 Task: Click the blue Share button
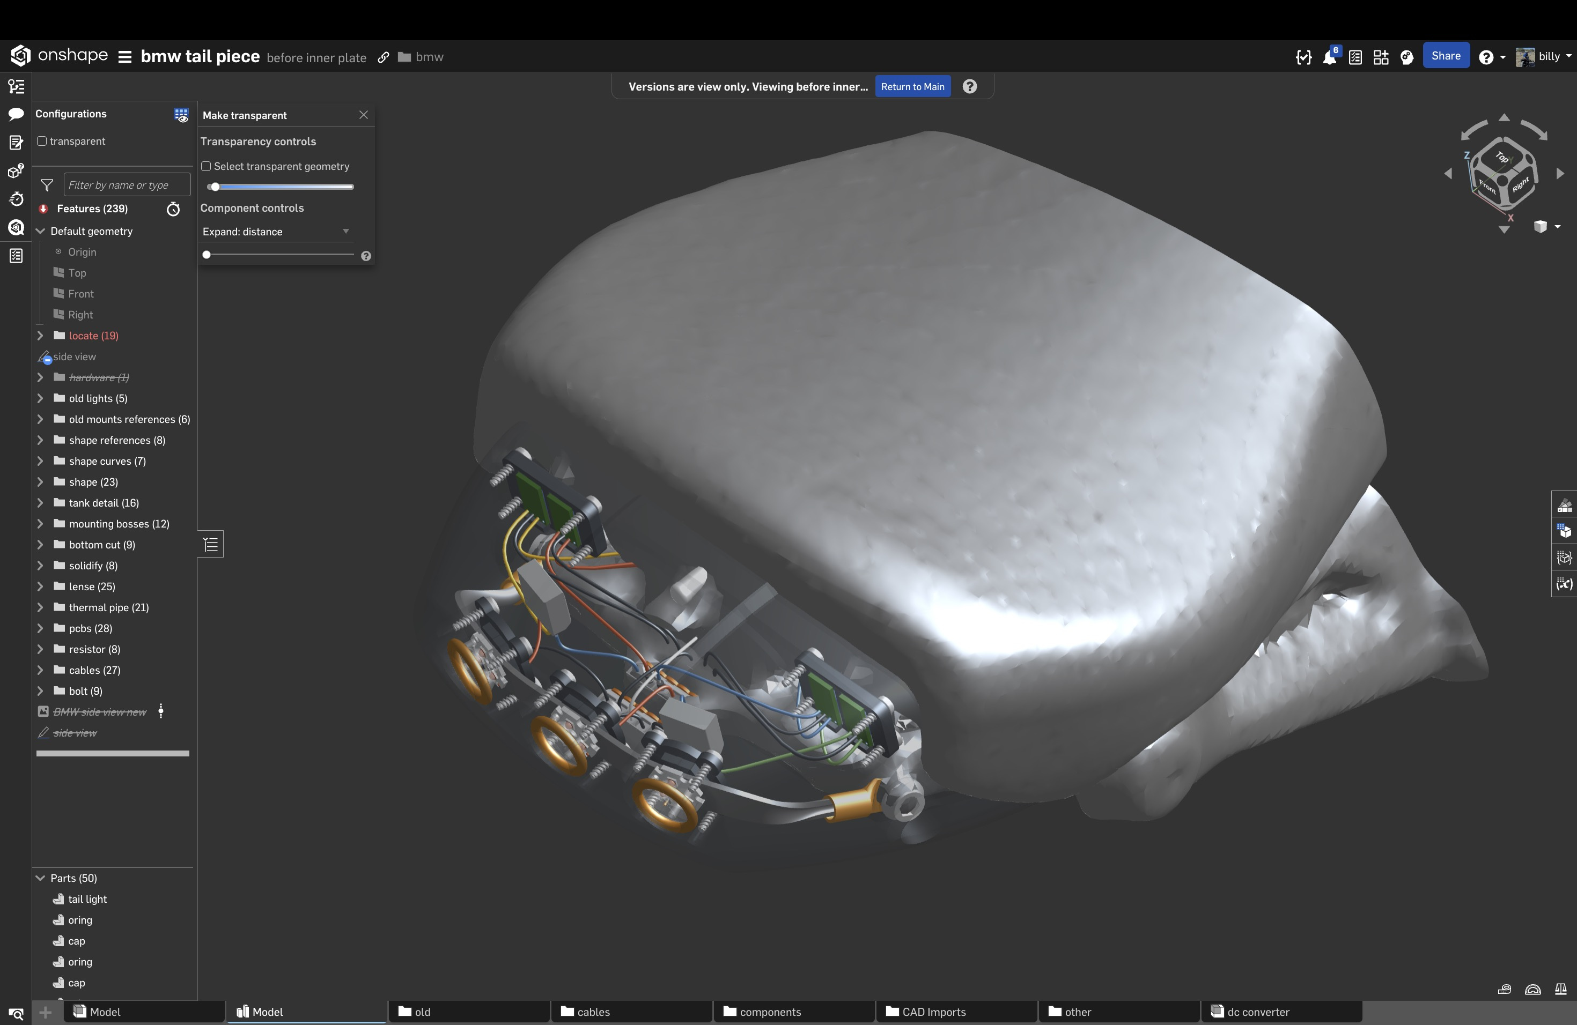click(1445, 56)
